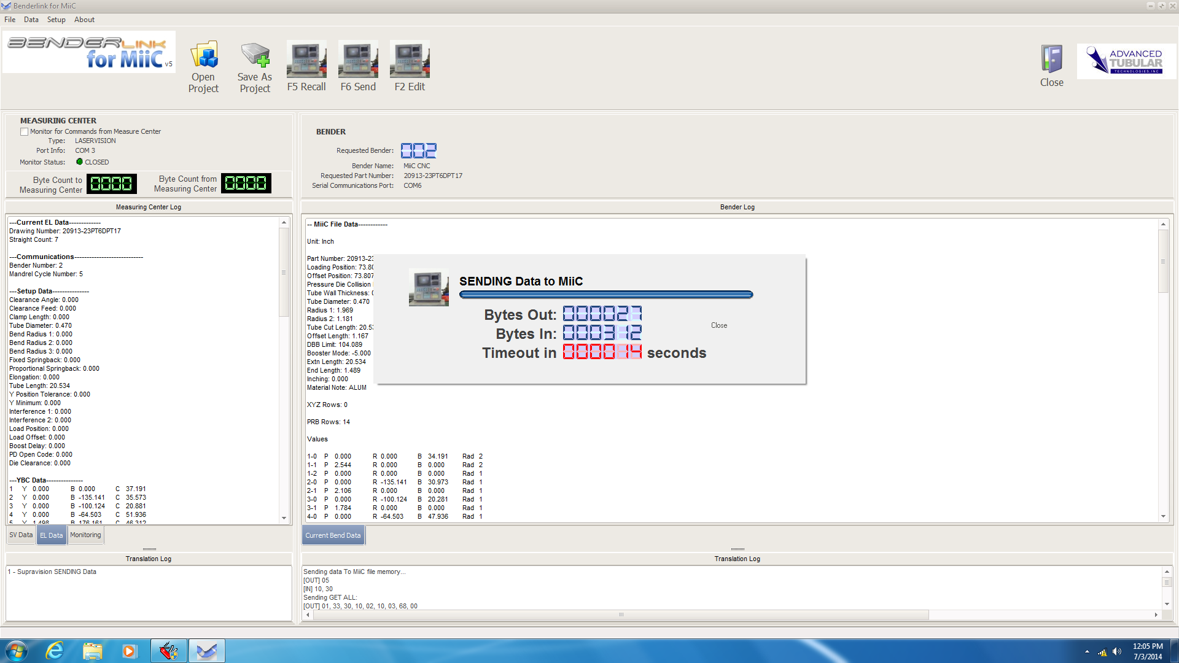This screenshot has width=1179, height=663.
Task: Click the Bytes Out counter
Action: click(x=602, y=314)
